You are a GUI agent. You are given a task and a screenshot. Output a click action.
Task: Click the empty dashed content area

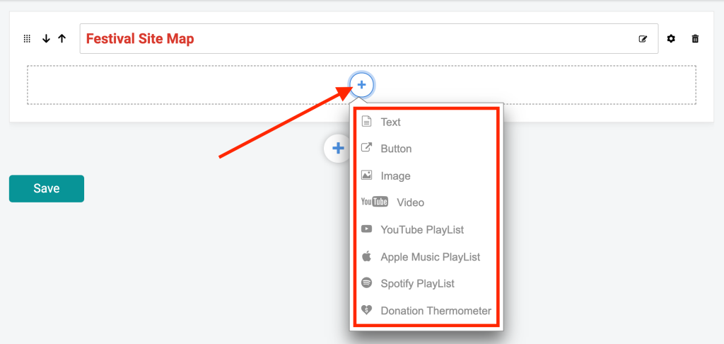[185, 85]
